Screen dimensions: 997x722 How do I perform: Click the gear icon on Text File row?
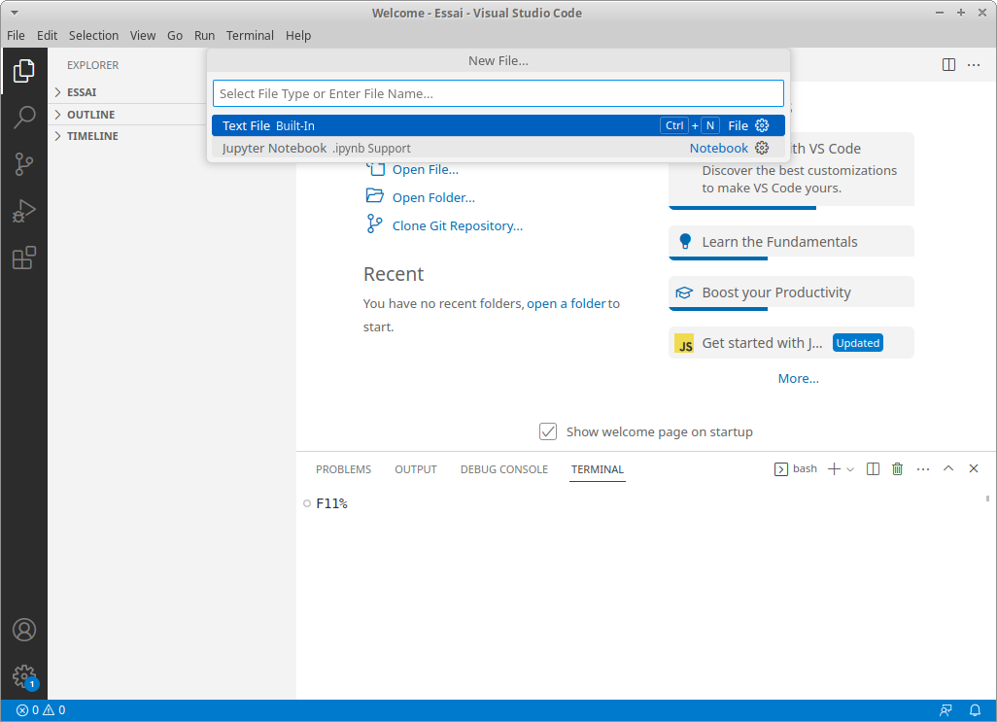pyautogui.click(x=762, y=125)
